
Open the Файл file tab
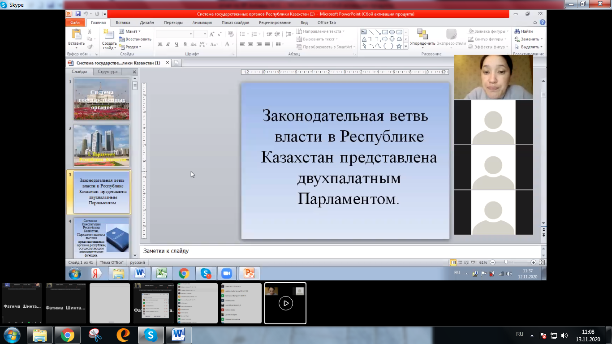pyautogui.click(x=75, y=22)
